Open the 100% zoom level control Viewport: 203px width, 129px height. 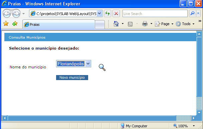(184, 126)
